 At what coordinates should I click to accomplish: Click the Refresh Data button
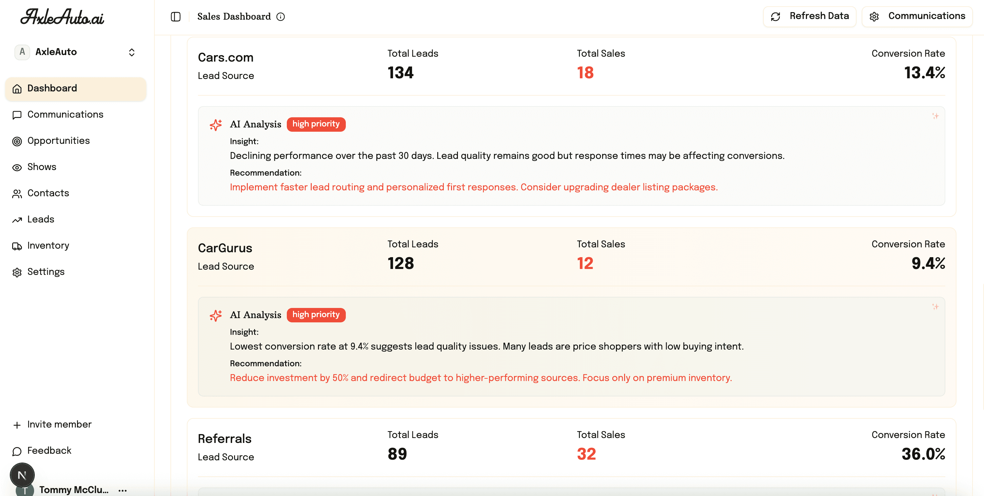point(809,16)
